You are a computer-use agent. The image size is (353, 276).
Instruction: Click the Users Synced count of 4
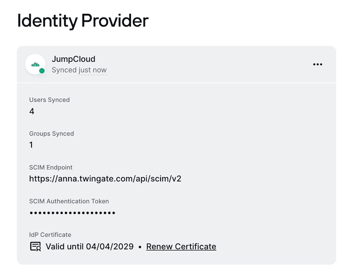pos(32,111)
